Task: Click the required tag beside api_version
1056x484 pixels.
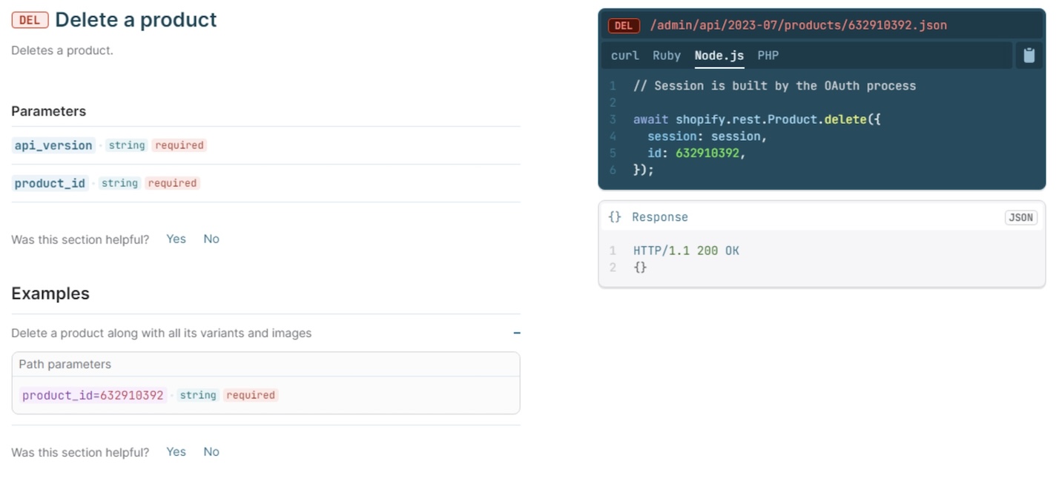Action: (x=179, y=145)
